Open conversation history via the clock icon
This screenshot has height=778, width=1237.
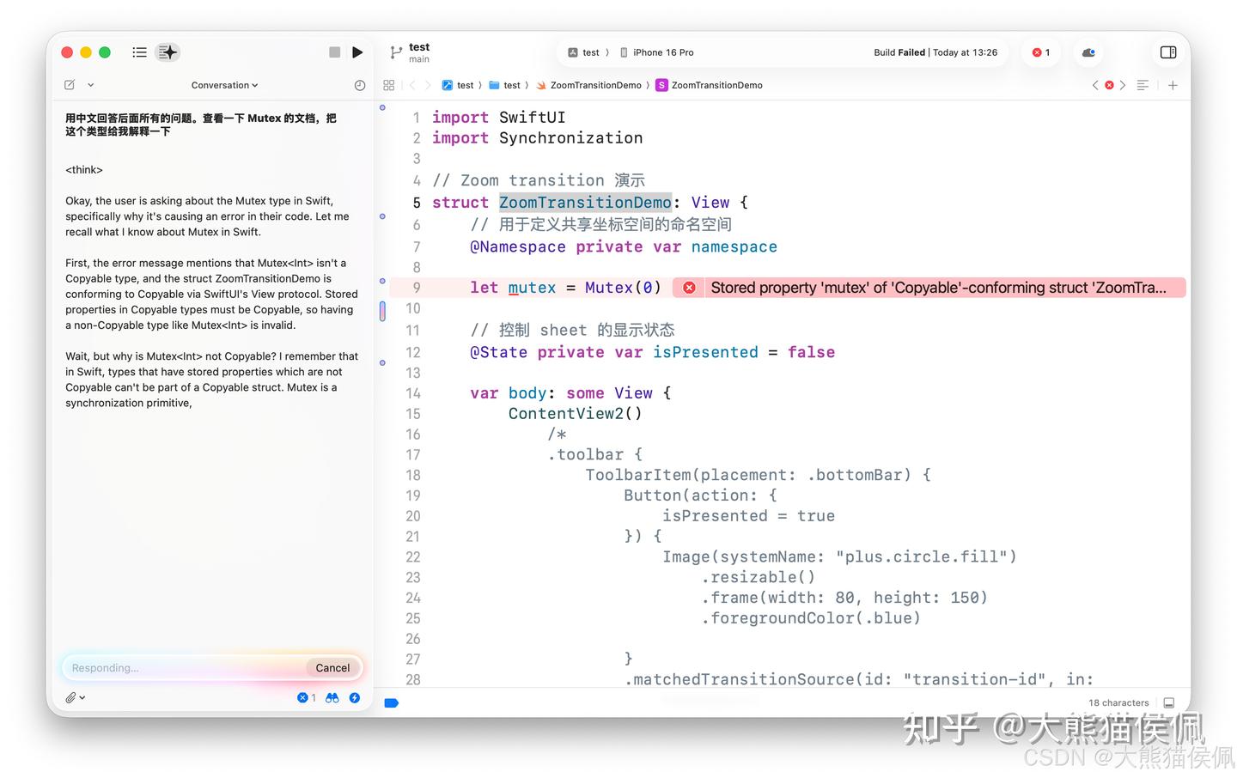click(x=360, y=85)
